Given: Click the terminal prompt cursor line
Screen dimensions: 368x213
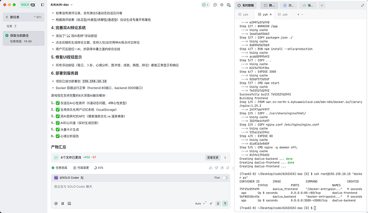Looking at the screenshot, I should tap(278, 208).
